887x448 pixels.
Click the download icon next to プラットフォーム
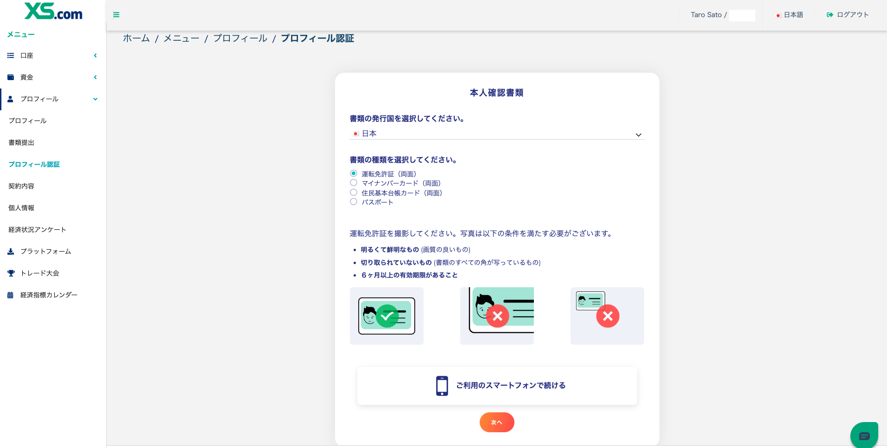pyautogui.click(x=11, y=252)
